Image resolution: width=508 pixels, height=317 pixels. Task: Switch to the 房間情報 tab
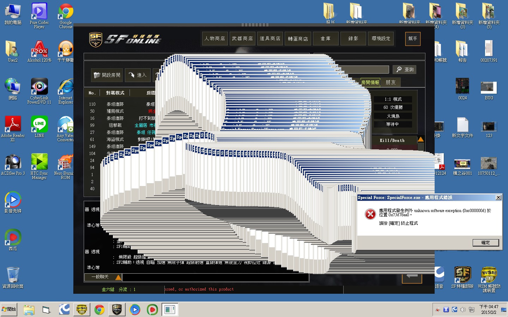pos(370,82)
